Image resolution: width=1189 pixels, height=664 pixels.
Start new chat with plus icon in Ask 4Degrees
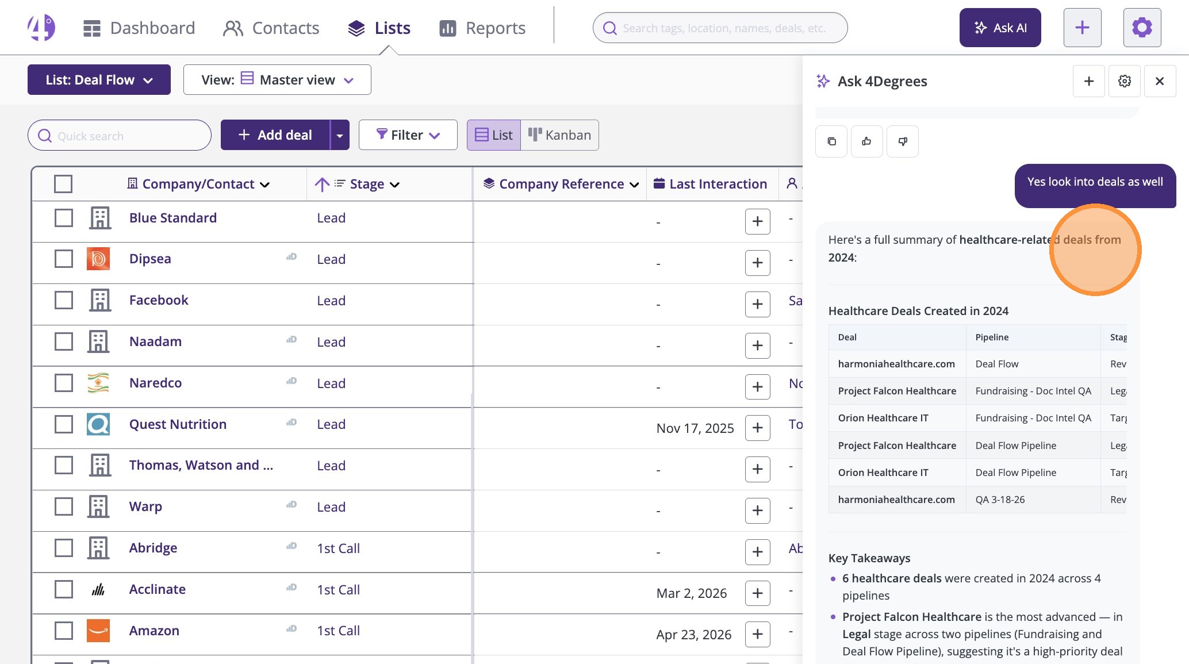[x=1088, y=82]
